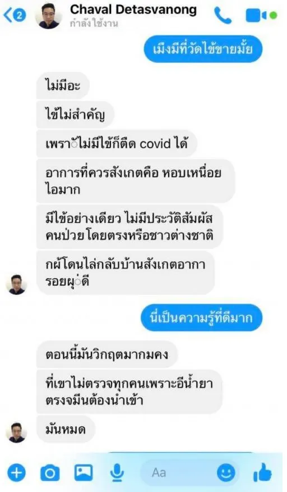The image size is (287, 492).
Task: Record a voice message with microphone
Action: coord(117,472)
